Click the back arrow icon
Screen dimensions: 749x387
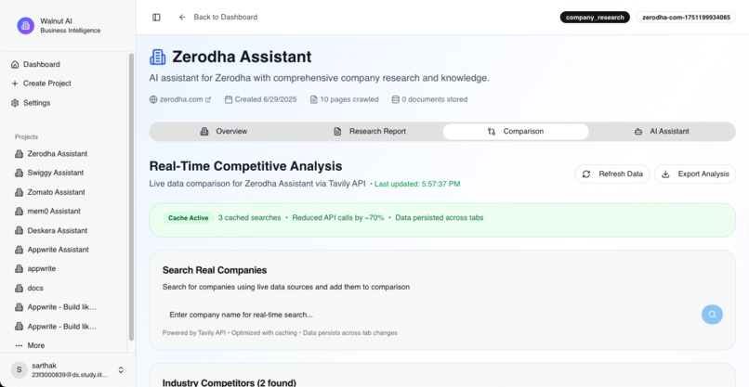pos(182,18)
